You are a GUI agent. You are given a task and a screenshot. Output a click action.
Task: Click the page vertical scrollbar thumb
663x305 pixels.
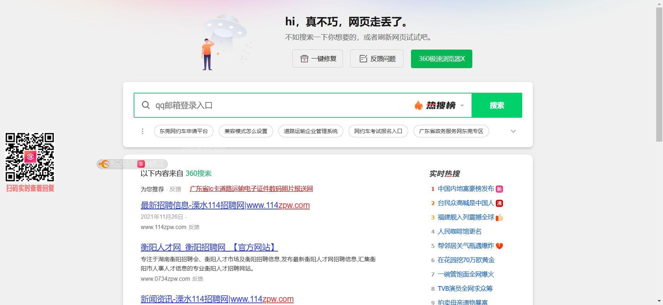(x=659, y=74)
